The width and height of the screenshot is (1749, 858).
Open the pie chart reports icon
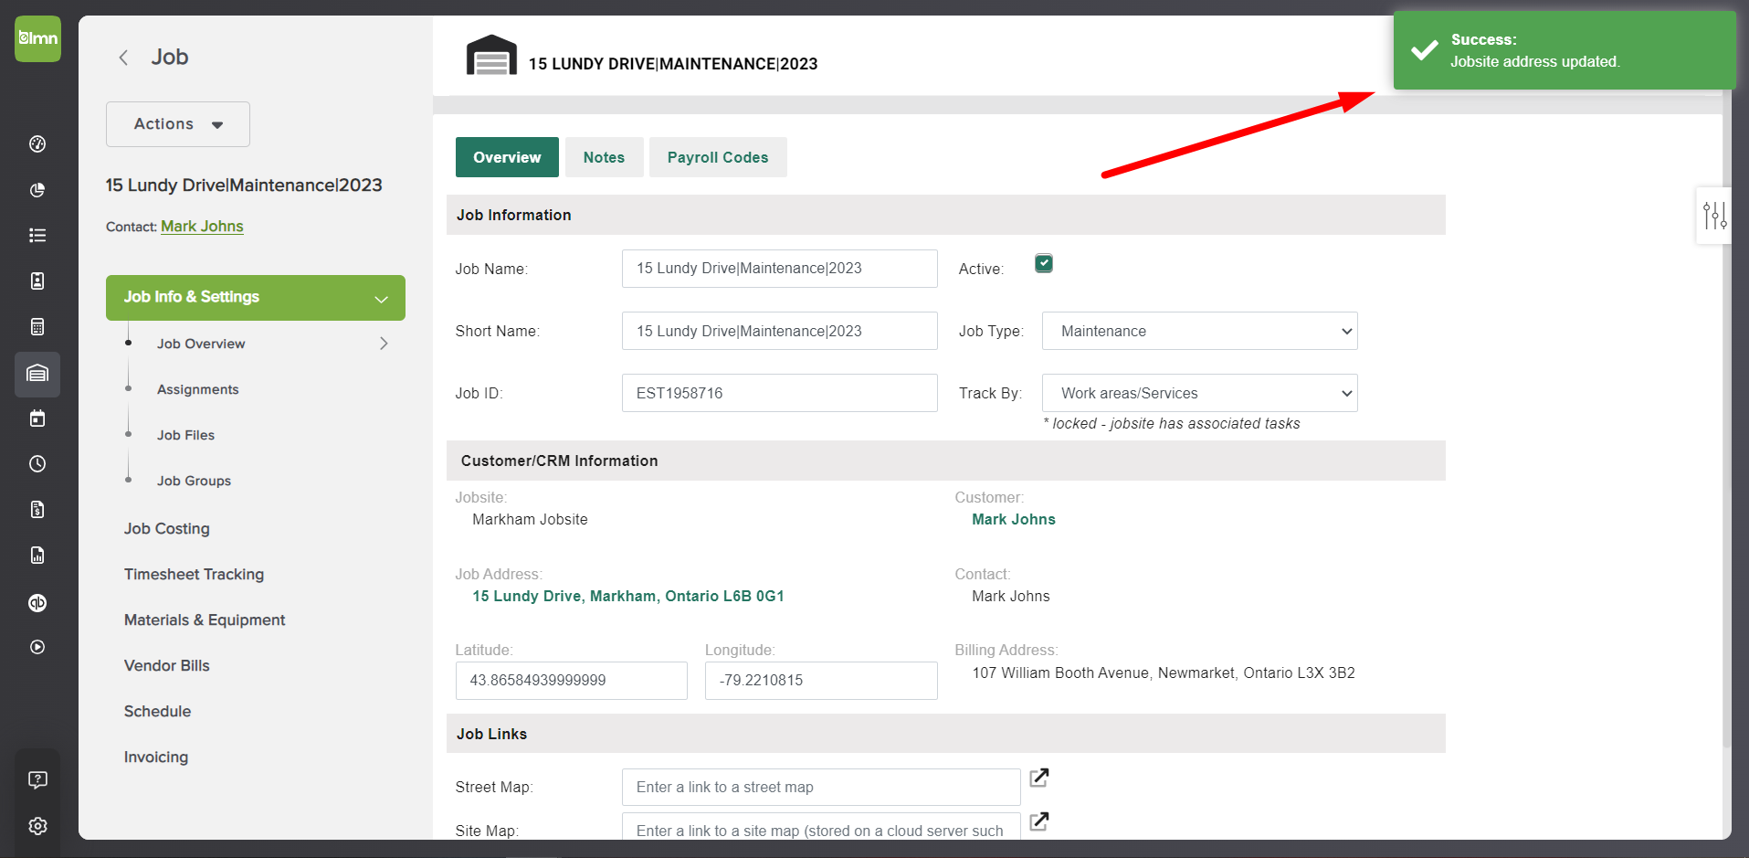[37, 189]
